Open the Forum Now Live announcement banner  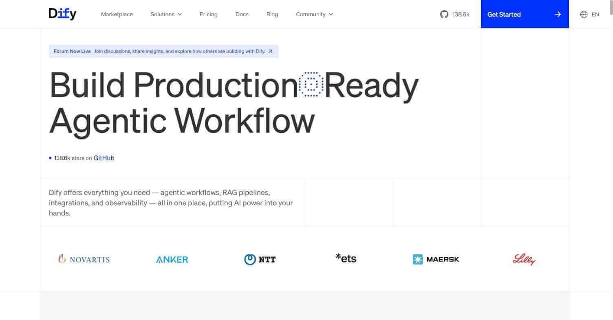point(163,51)
